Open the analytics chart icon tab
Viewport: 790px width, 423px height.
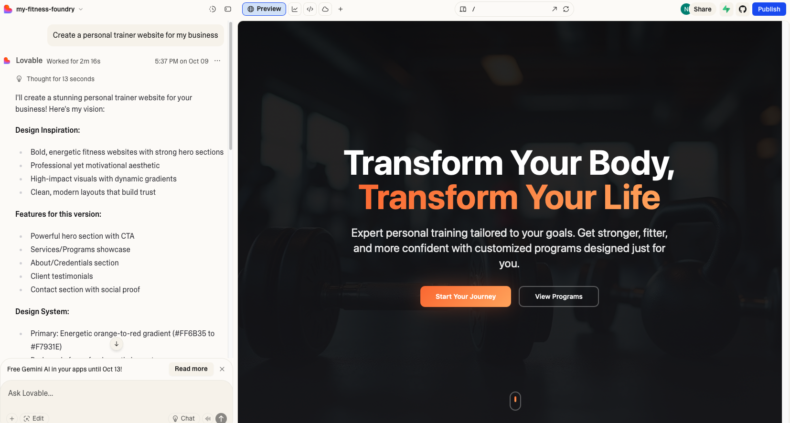point(295,9)
